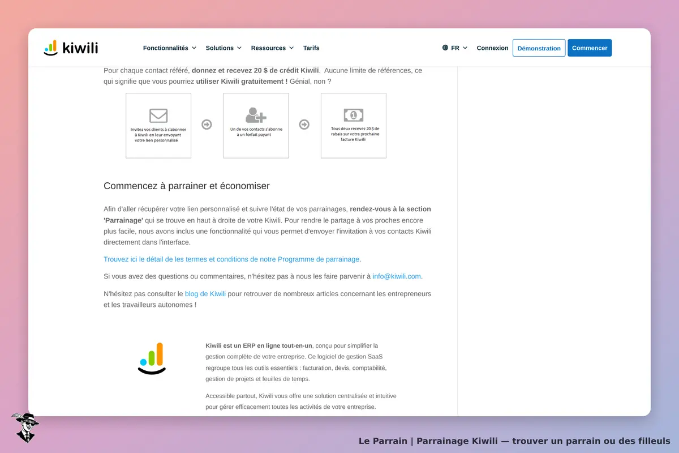Click the Commencer button
The width and height of the screenshot is (679, 453).
click(x=590, y=48)
